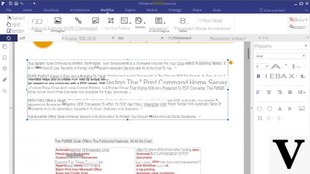Choose the Hand tool
This screenshot has height=174, width=310.
[13, 25]
